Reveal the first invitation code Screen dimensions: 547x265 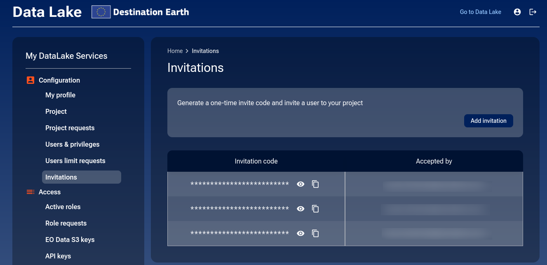pyautogui.click(x=300, y=184)
